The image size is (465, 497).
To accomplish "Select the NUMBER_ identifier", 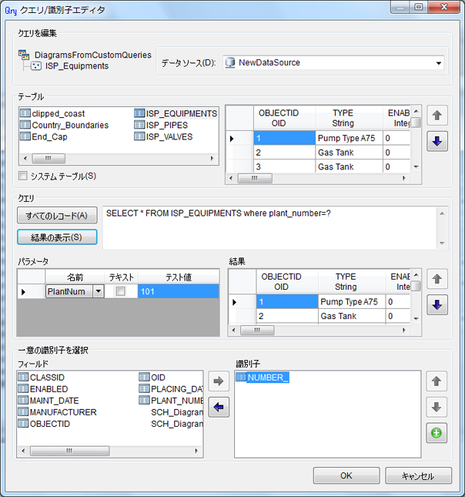I will point(268,378).
